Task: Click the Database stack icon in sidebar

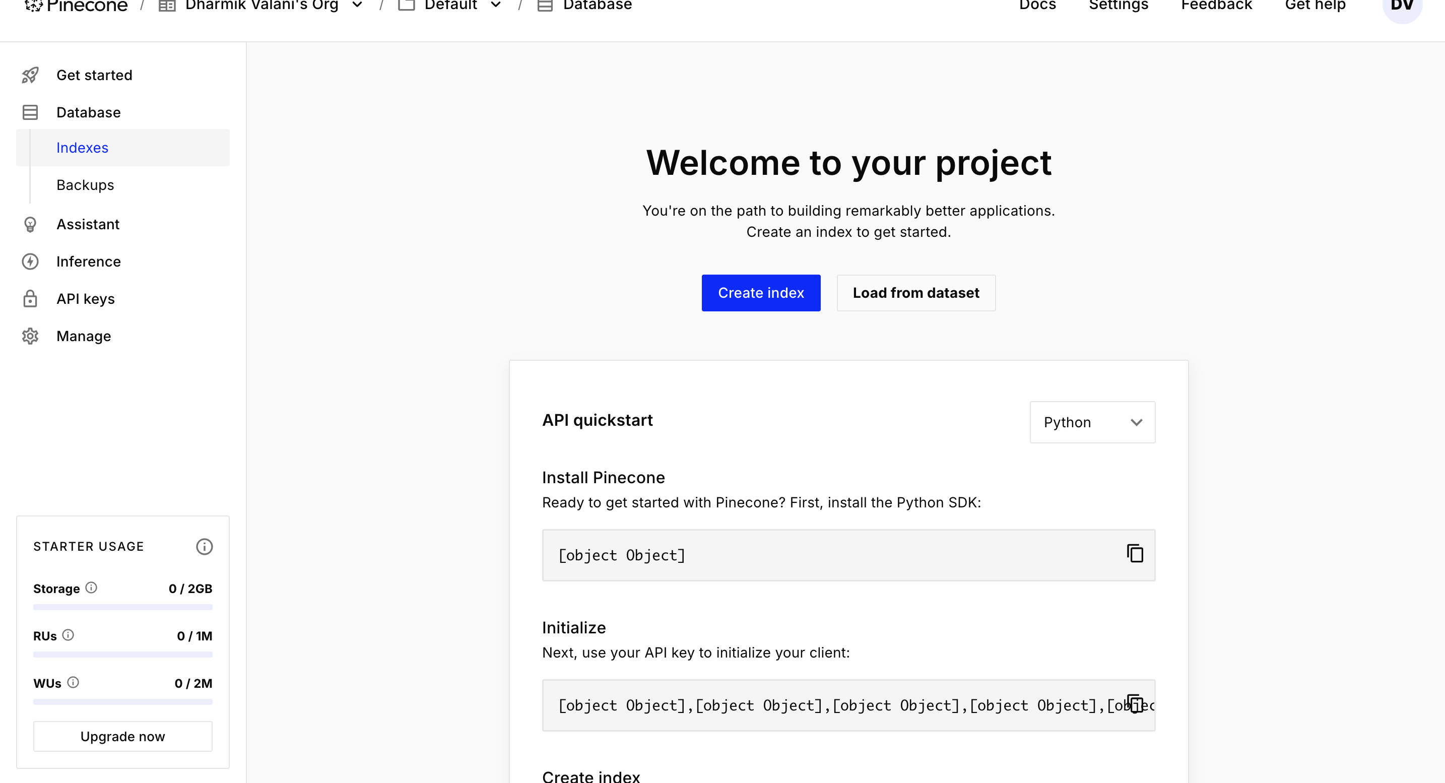Action: tap(30, 112)
